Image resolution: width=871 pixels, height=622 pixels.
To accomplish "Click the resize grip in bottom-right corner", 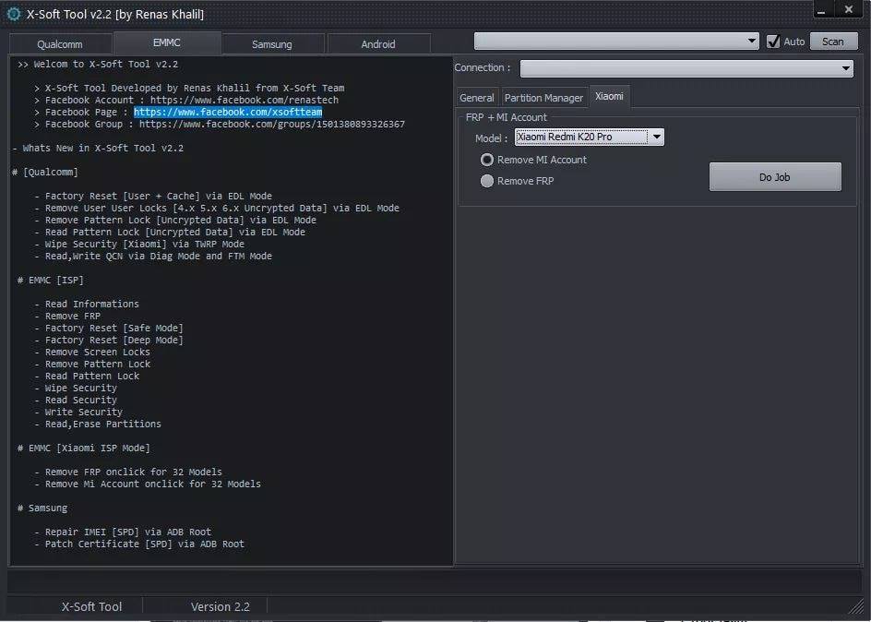I will [856, 606].
